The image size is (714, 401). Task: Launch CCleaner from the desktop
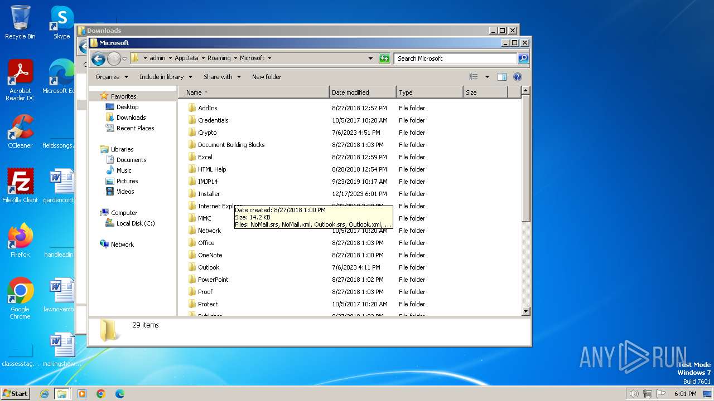click(x=20, y=131)
